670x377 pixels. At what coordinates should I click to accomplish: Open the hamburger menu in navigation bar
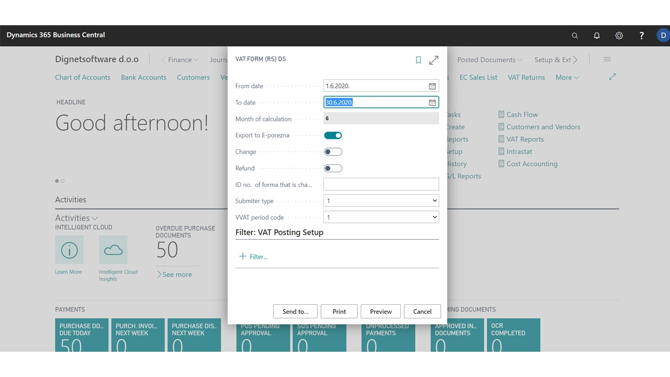[x=607, y=60]
